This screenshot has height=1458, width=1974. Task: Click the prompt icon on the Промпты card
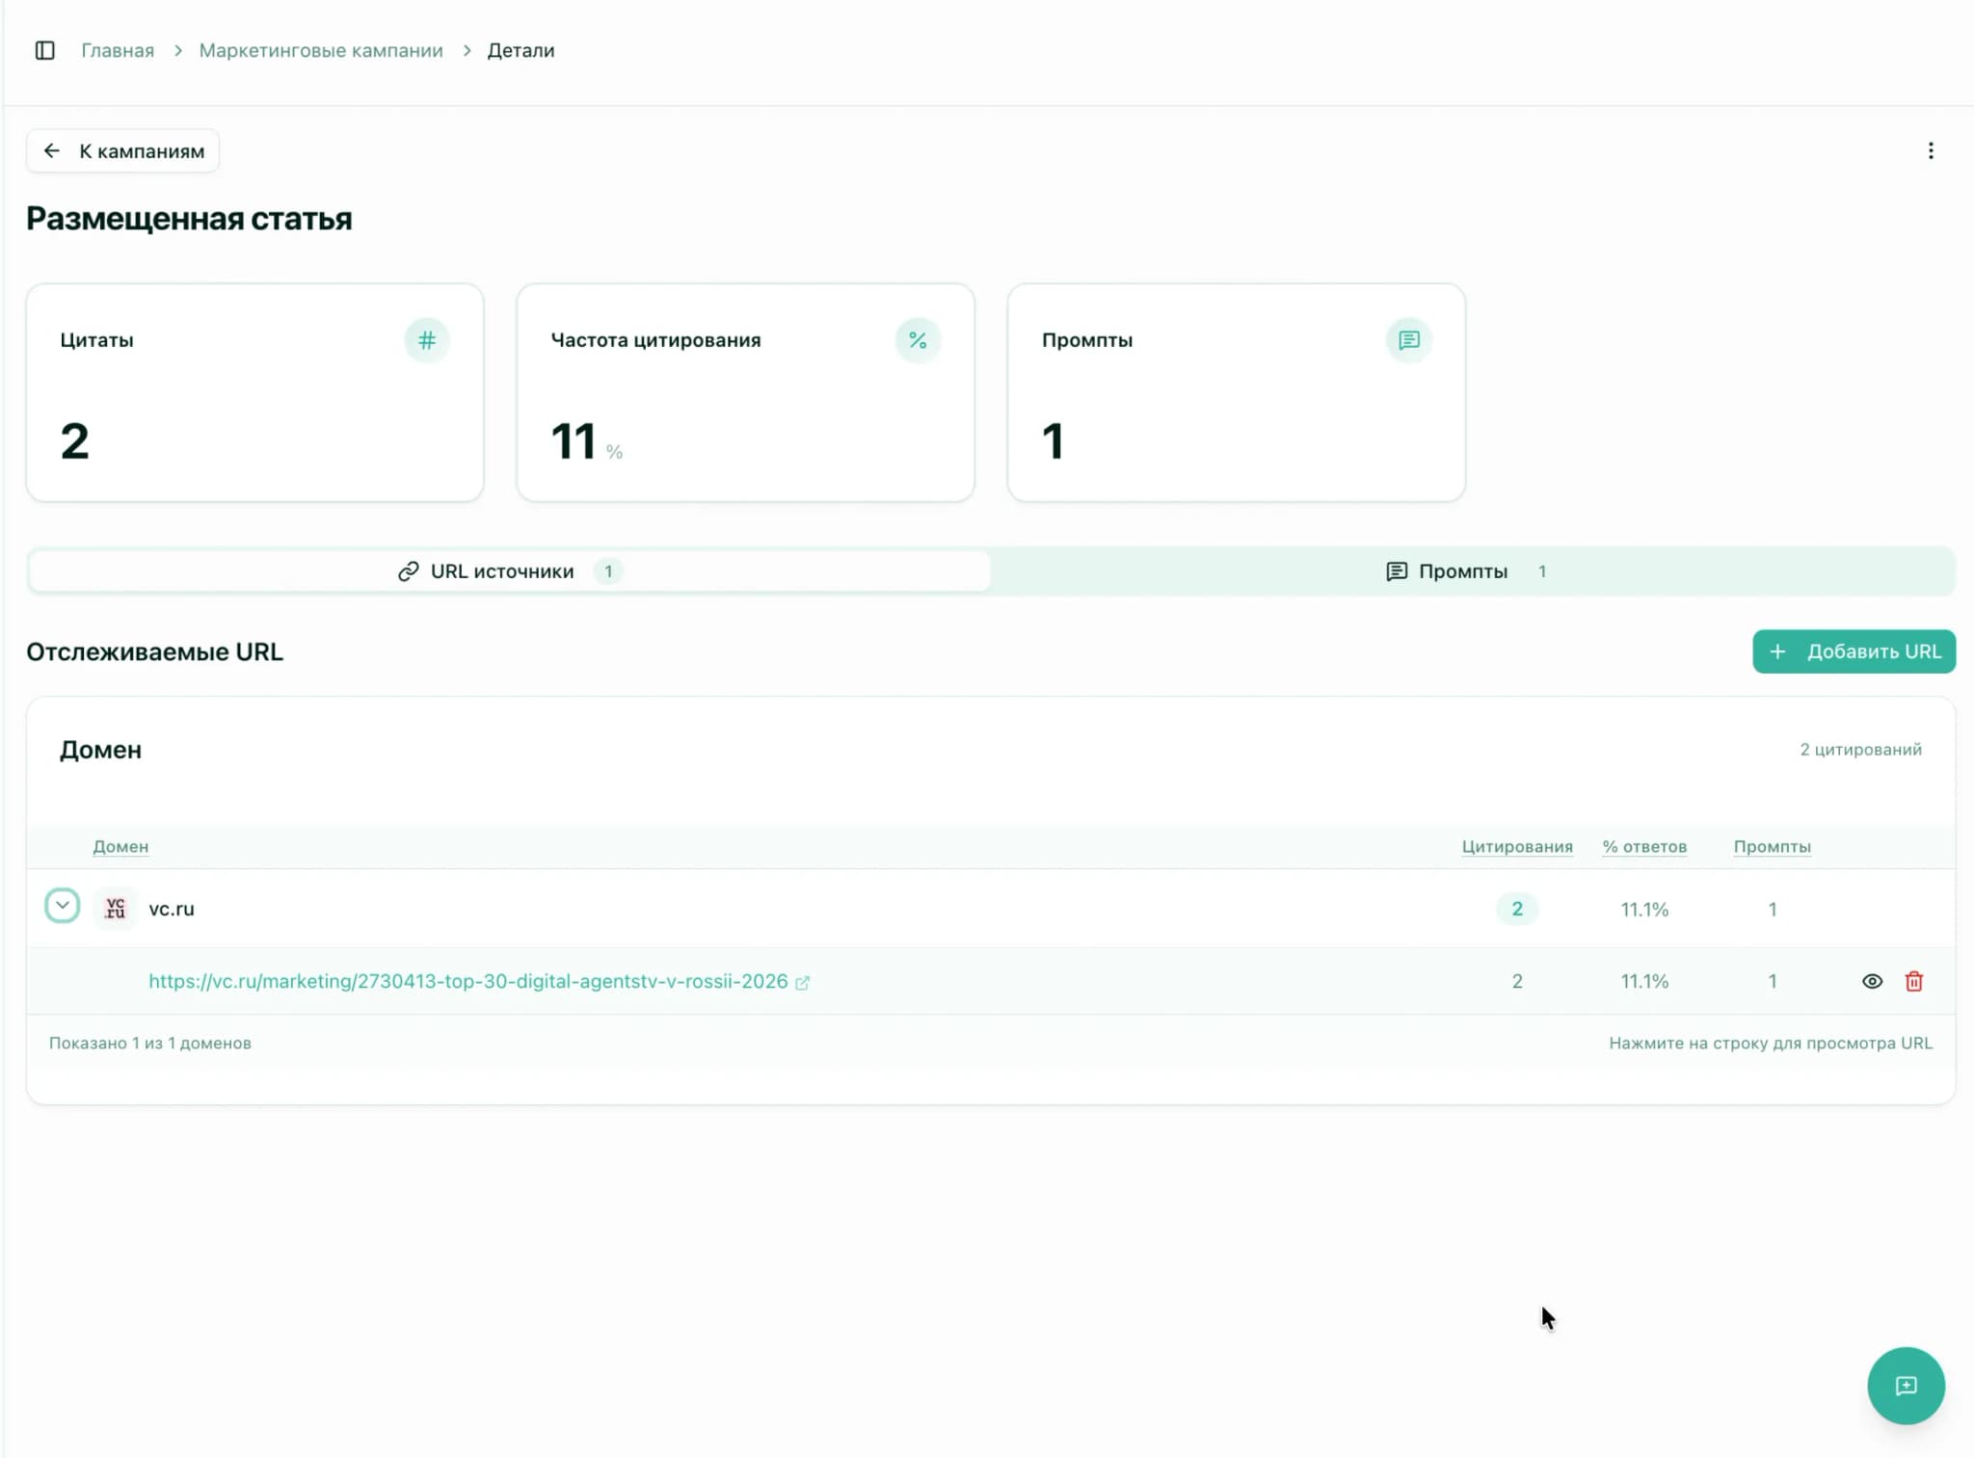(x=1408, y=339)
